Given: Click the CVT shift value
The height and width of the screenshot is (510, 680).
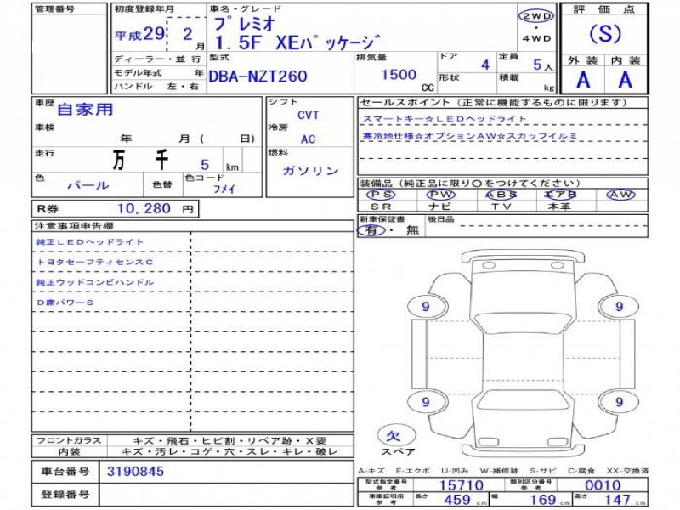Looking at the screenshot, I should (309, 114).
